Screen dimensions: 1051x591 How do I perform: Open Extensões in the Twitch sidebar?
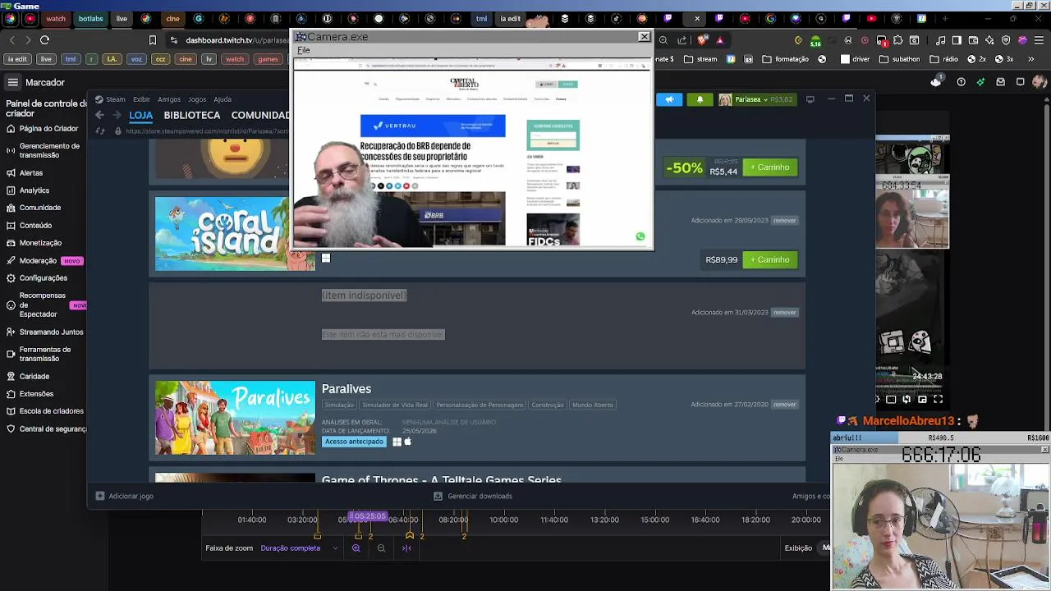pos(30,394)
